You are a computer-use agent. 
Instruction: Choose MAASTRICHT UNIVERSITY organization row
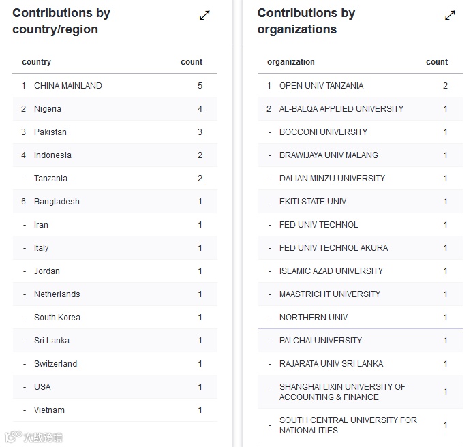point(330,294)
